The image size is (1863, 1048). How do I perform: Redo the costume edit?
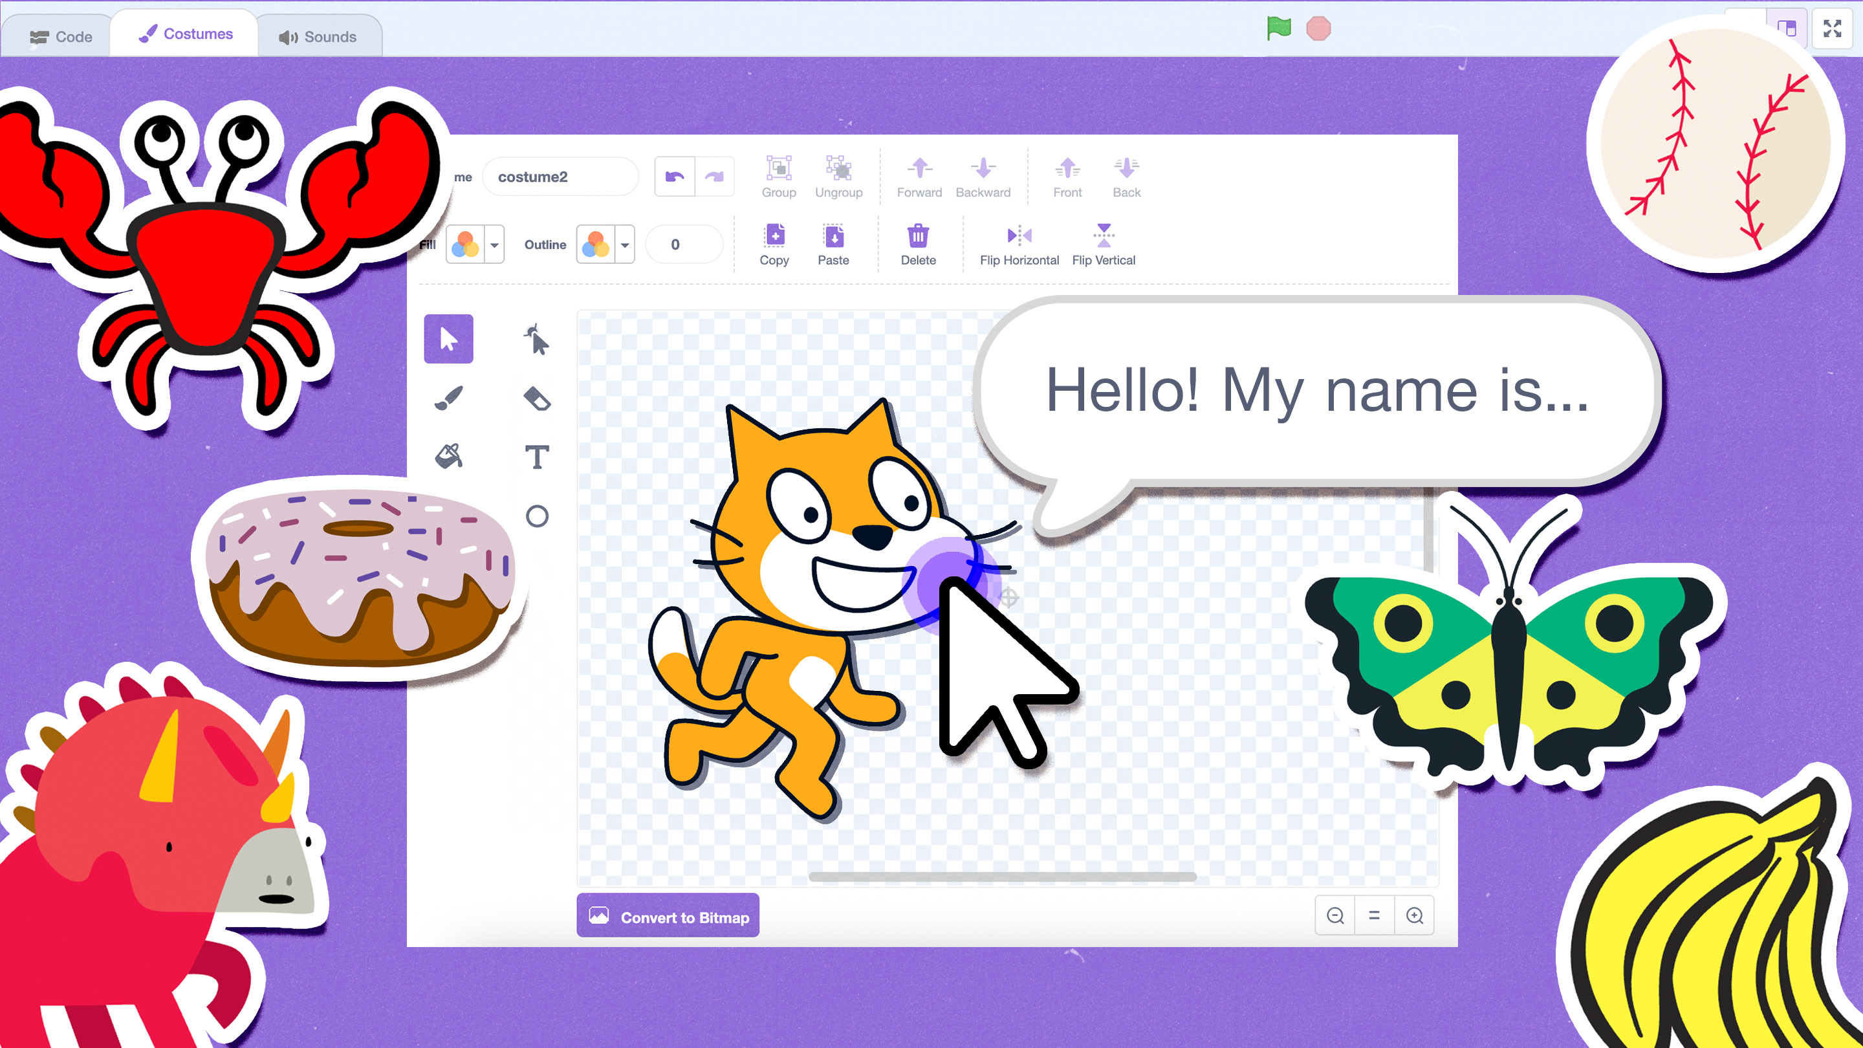pyautogui.click(x=715, y=177)
